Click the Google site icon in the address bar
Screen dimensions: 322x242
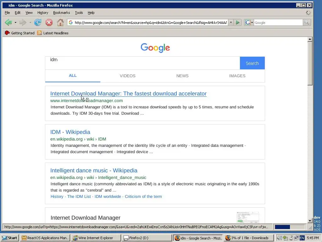(71, 22)
